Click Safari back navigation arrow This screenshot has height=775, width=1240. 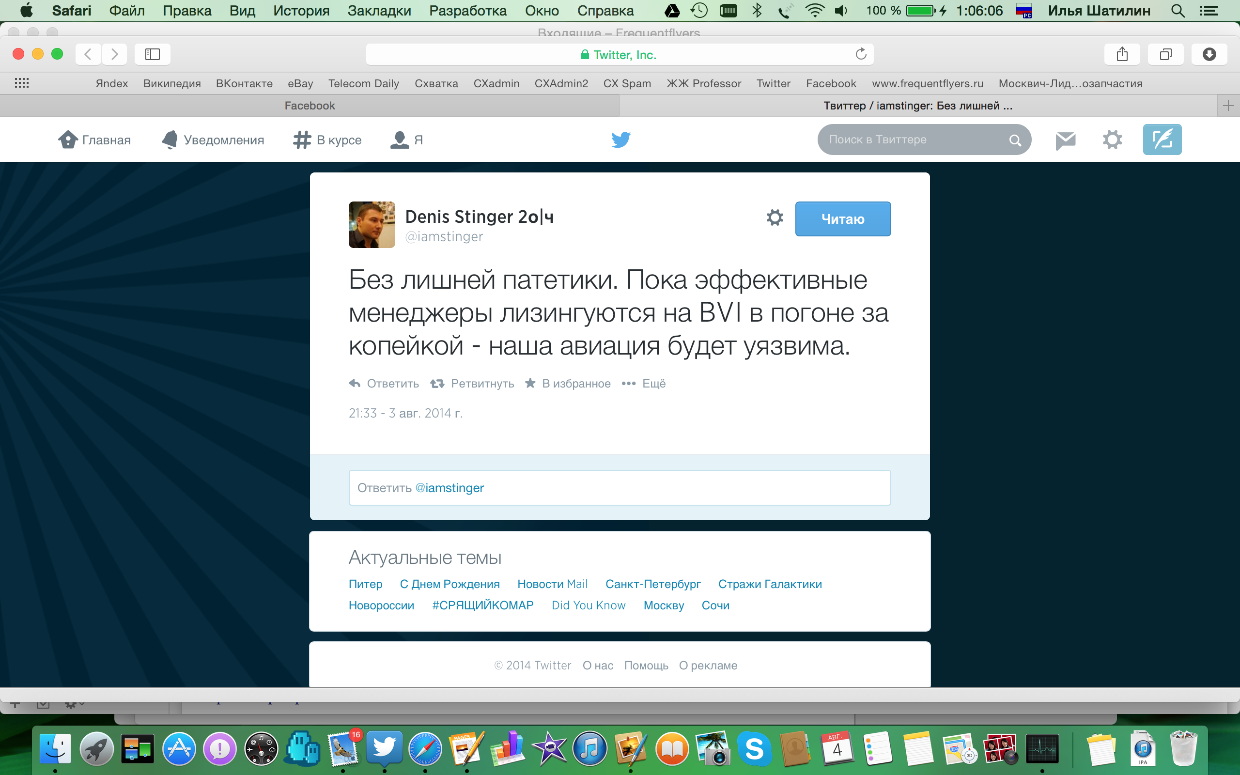click(x=88, y=54)
